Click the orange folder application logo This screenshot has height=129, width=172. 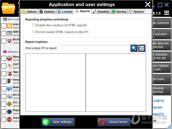pyautogui.click(x=8, y=8)
